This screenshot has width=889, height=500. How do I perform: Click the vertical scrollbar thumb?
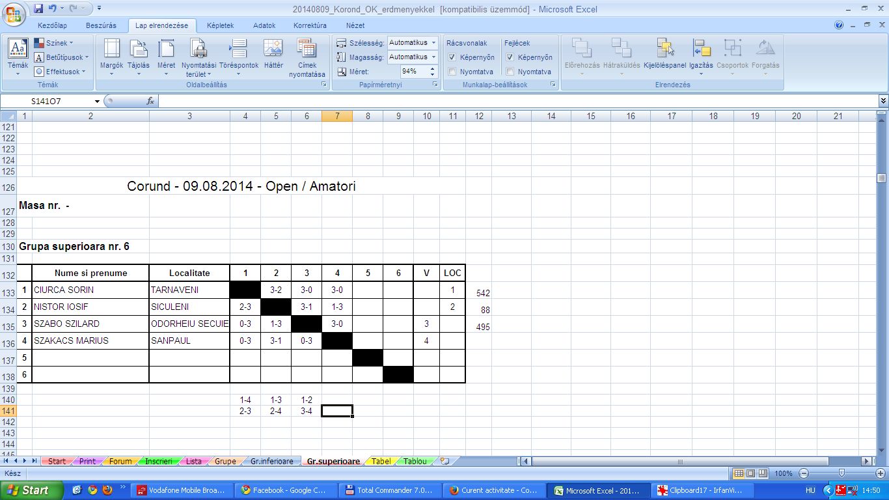(x=882, y=178)
